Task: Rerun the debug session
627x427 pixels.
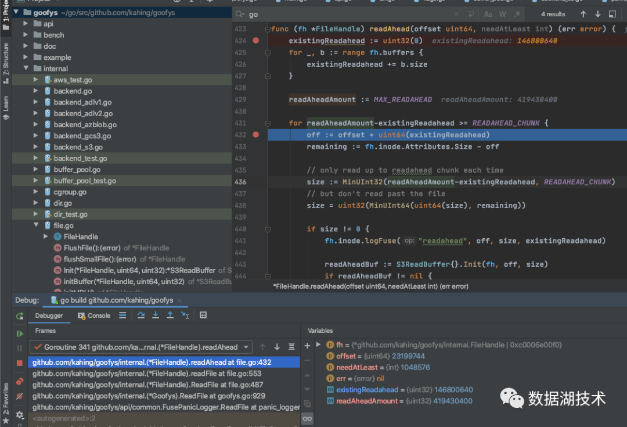Action: click(x=20, y=316)
